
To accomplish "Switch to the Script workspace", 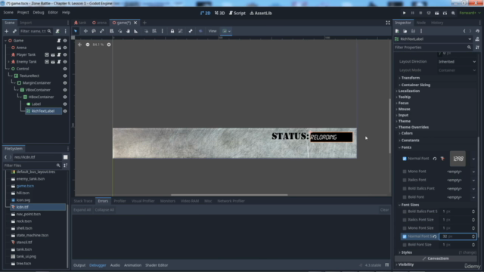I will (x=237, y=13).
